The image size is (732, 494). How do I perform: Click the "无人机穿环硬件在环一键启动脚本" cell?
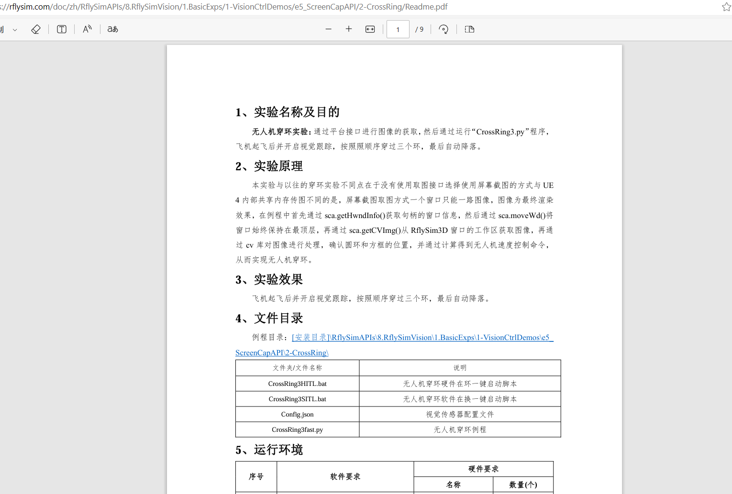tap(460, 384)
